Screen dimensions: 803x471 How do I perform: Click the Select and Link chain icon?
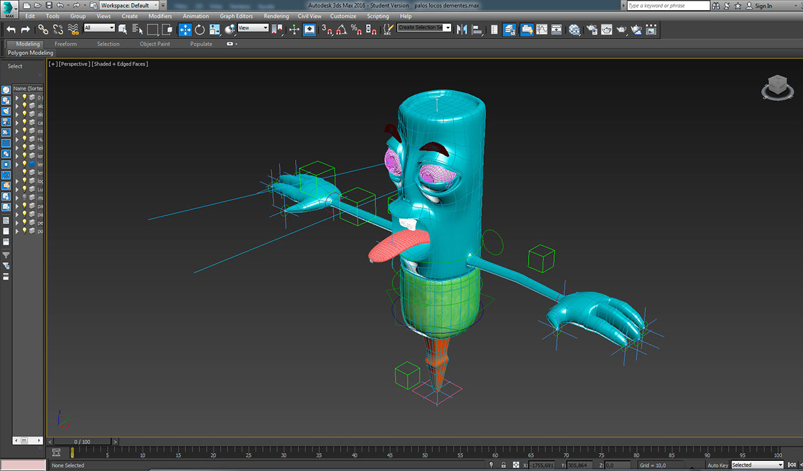(43, 29)
